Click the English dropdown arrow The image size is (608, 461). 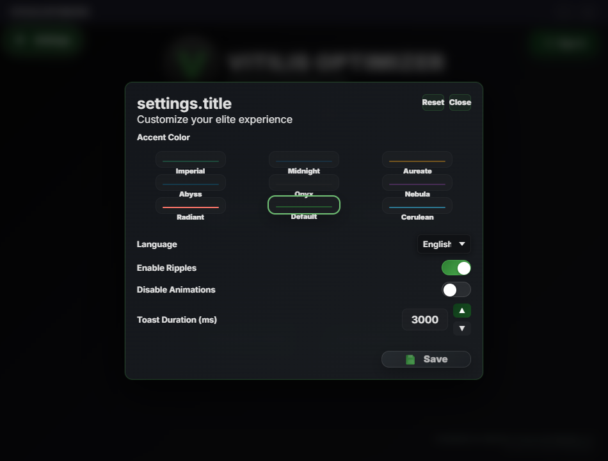(x=461, y=244)
